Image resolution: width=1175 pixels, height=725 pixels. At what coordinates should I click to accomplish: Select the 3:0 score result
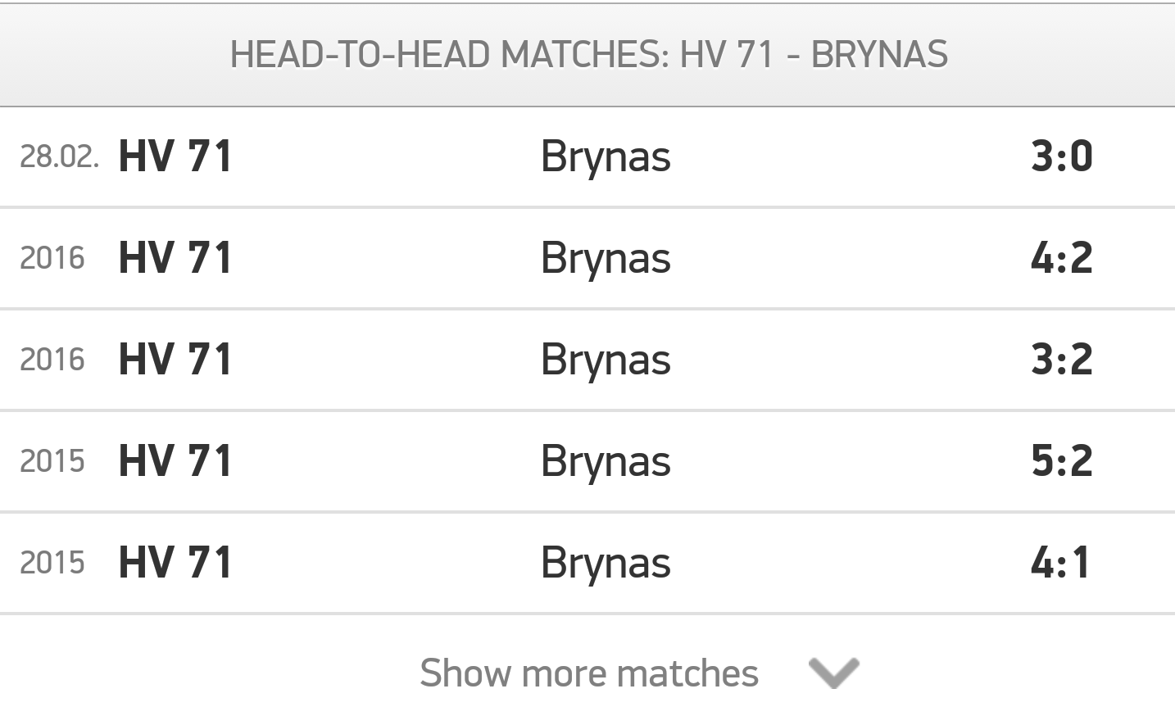(1062, 156)
